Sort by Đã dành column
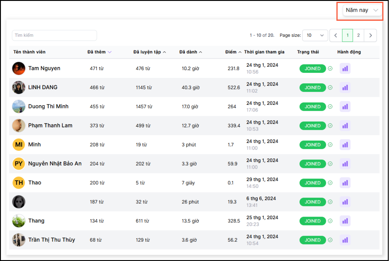 coord(191,52)
